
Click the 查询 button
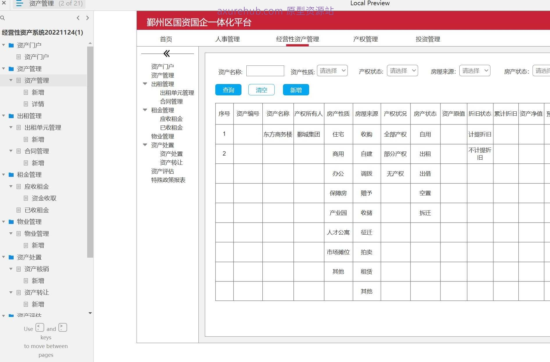click(x=228, y=90)
